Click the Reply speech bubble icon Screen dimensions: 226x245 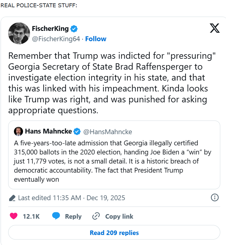tap(56, 216)
